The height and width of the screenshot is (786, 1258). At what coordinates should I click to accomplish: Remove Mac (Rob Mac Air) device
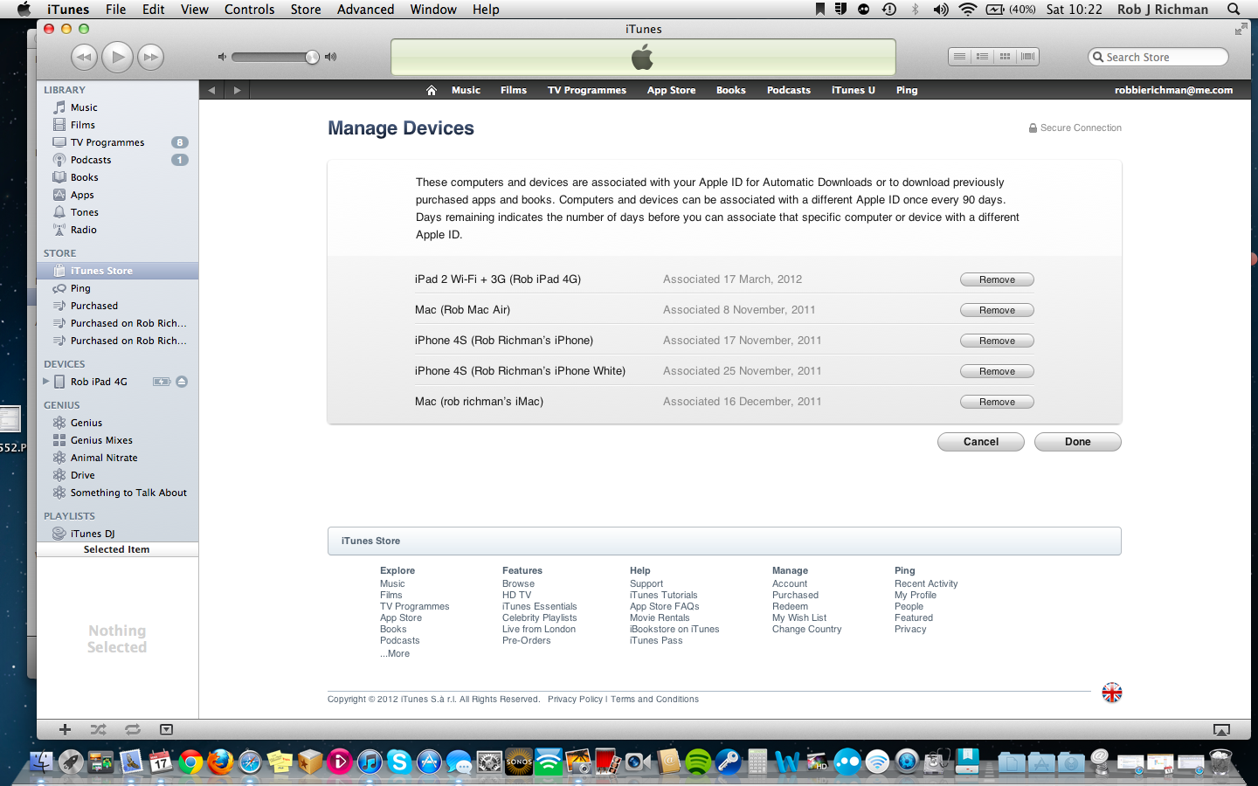pyautogui.click(x=997, y=310)
